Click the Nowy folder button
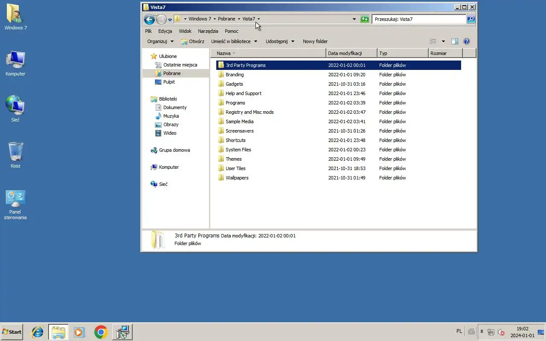The height and width of the screenshot is (341, 546). pos(315,41)
